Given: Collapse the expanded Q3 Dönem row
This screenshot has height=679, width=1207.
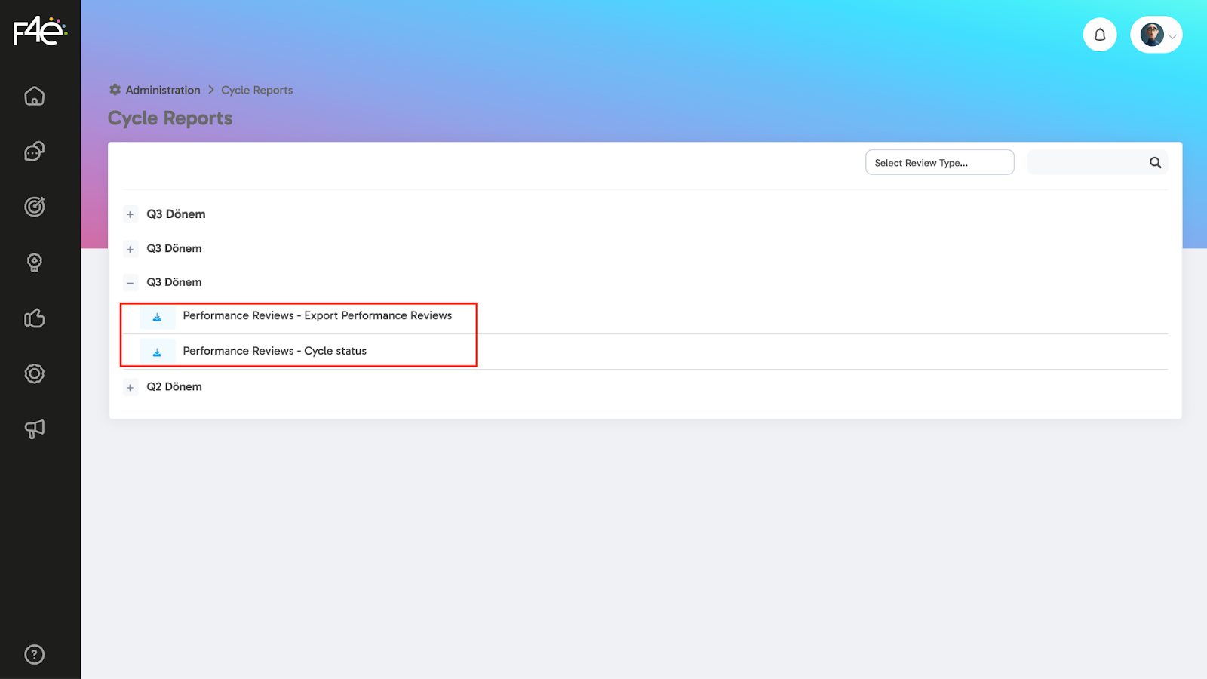Looking at the screenshot, I should [131, 283].
